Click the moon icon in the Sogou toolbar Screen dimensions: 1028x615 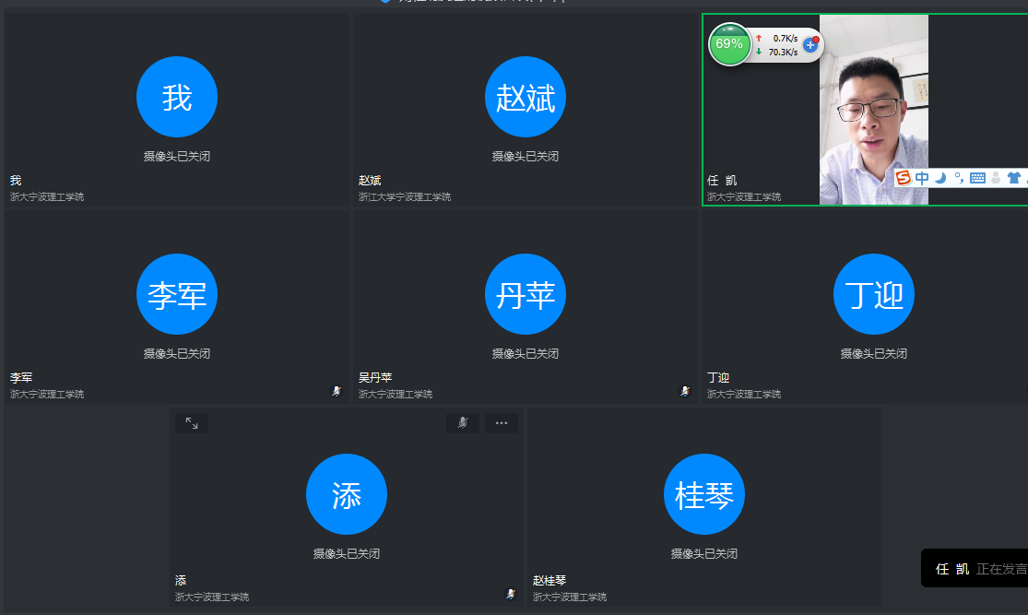click(x=940, y=178)
